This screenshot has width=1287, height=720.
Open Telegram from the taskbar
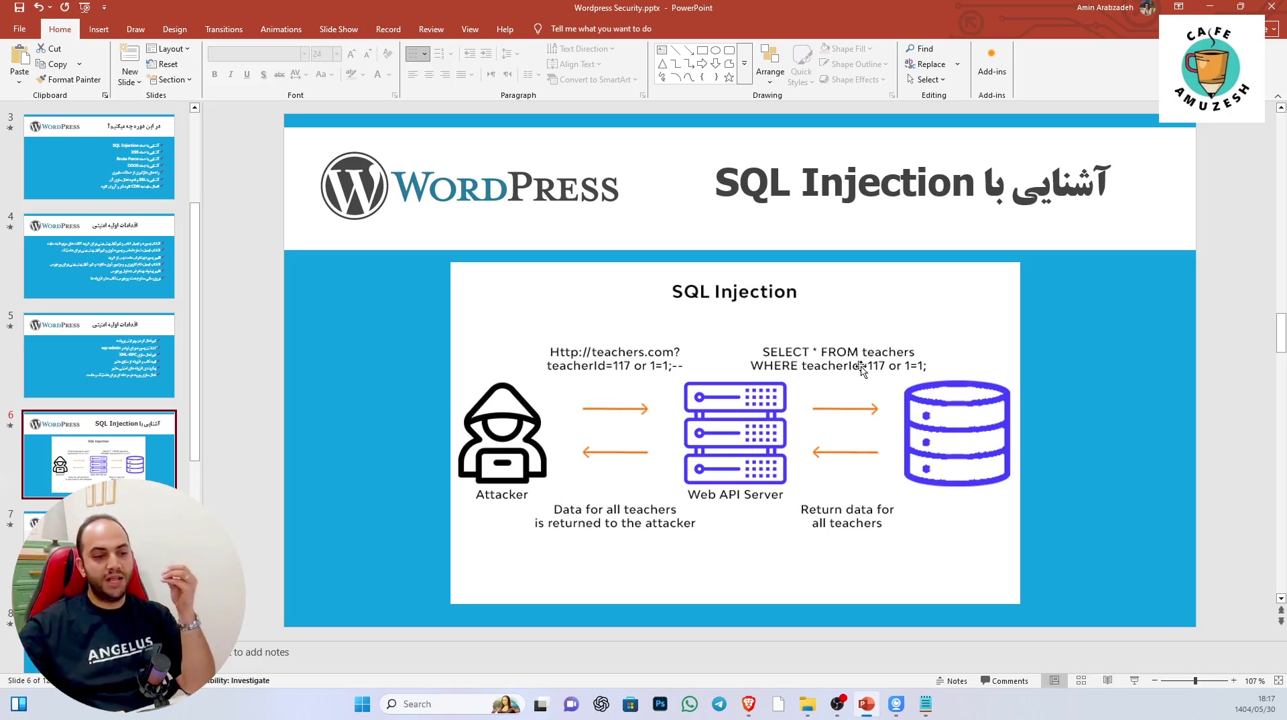tap(719, 704)
